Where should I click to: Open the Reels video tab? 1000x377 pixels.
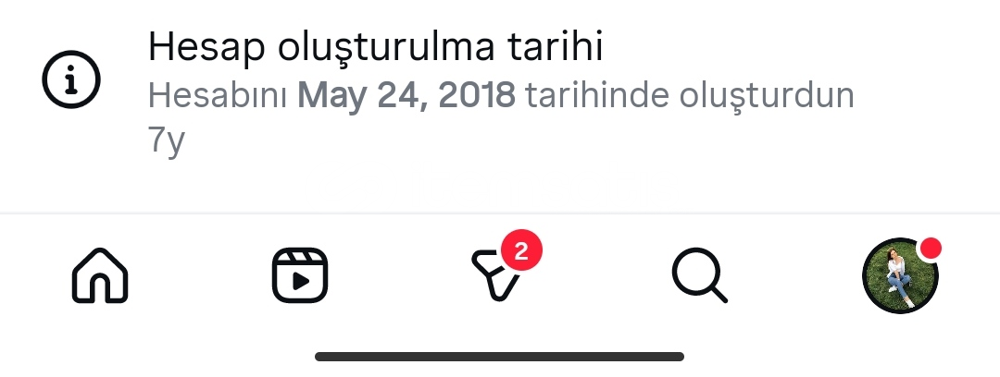coord(300,275)
